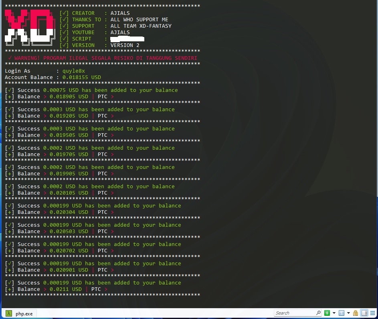Click the redacted SCRIPT value box
The image size is (378, 319).
(x=127, y=39)
